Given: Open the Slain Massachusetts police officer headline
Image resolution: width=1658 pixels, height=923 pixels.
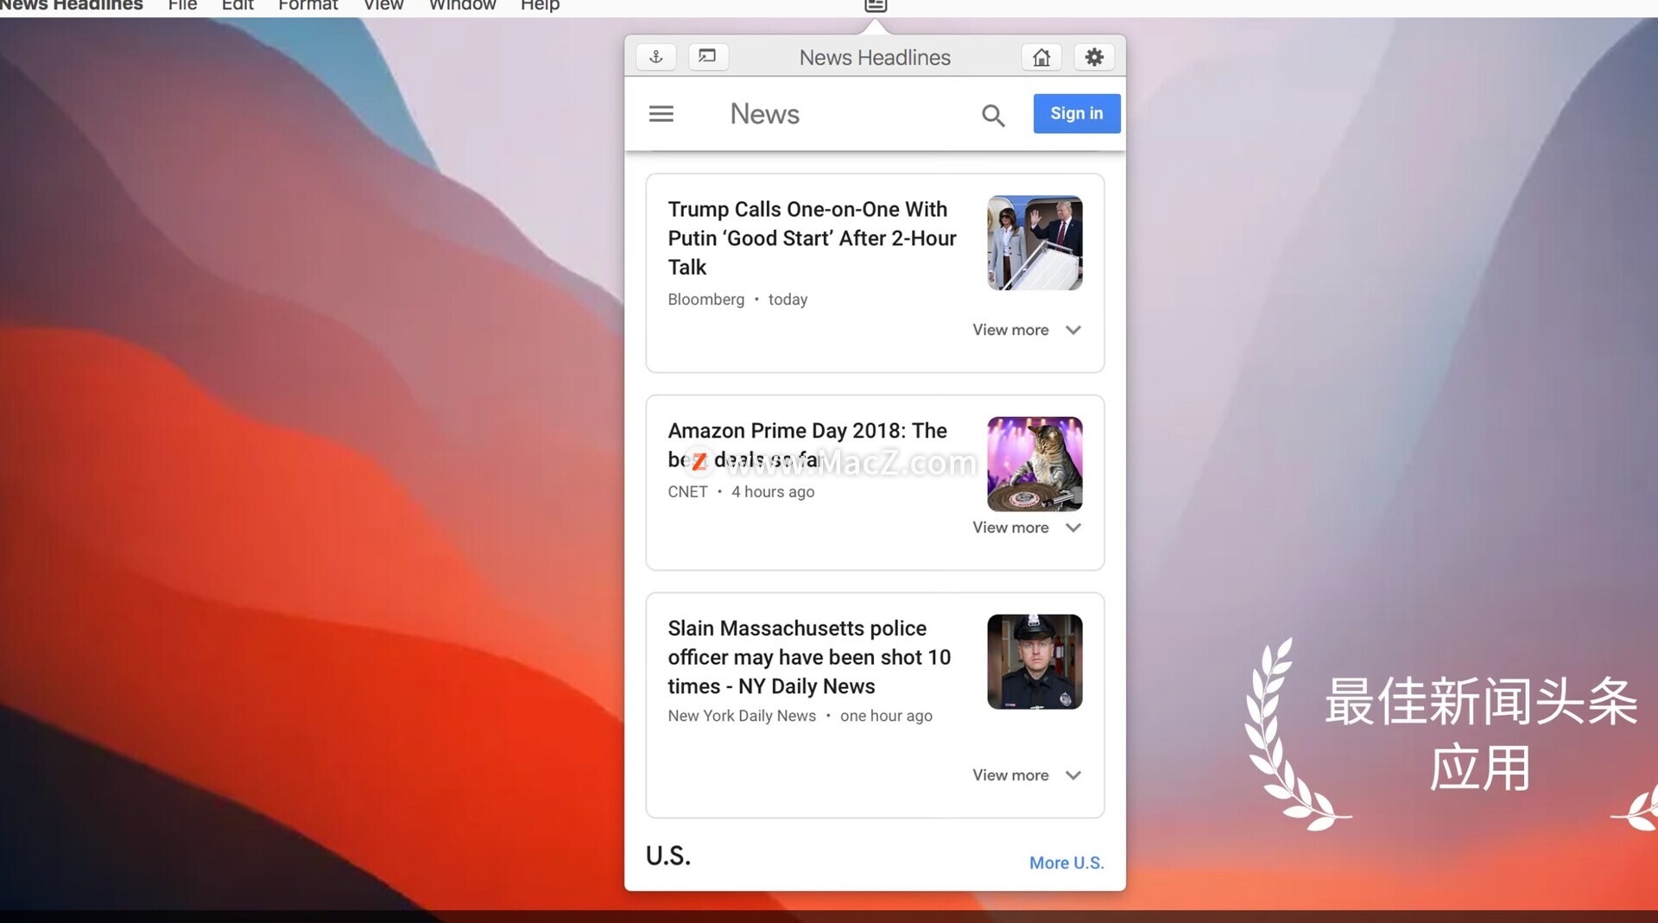Looking at the screenshot, I should 809,657.
